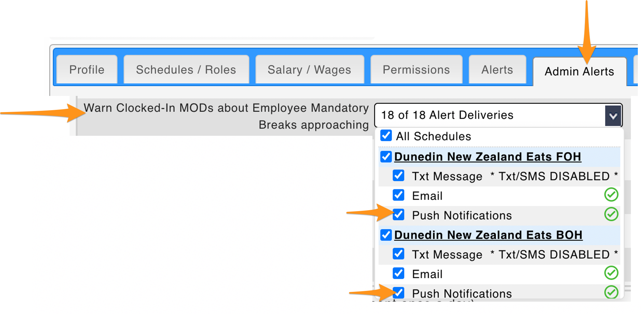This screenshot has width=641, height=314.
Task: Toggle Dunedin New Zealand Eats BOH checkbox
Action: 386,235
